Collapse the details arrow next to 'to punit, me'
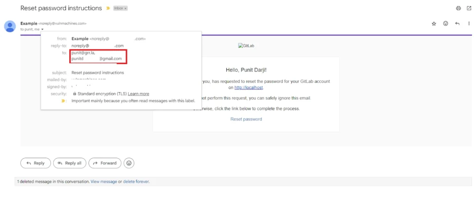Screen dimensions: 474x202 pyautogui.click(x=42, y=29)
